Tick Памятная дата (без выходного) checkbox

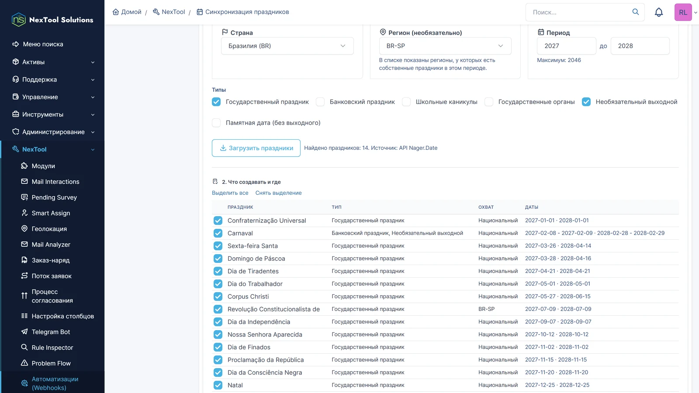(216, 123)
